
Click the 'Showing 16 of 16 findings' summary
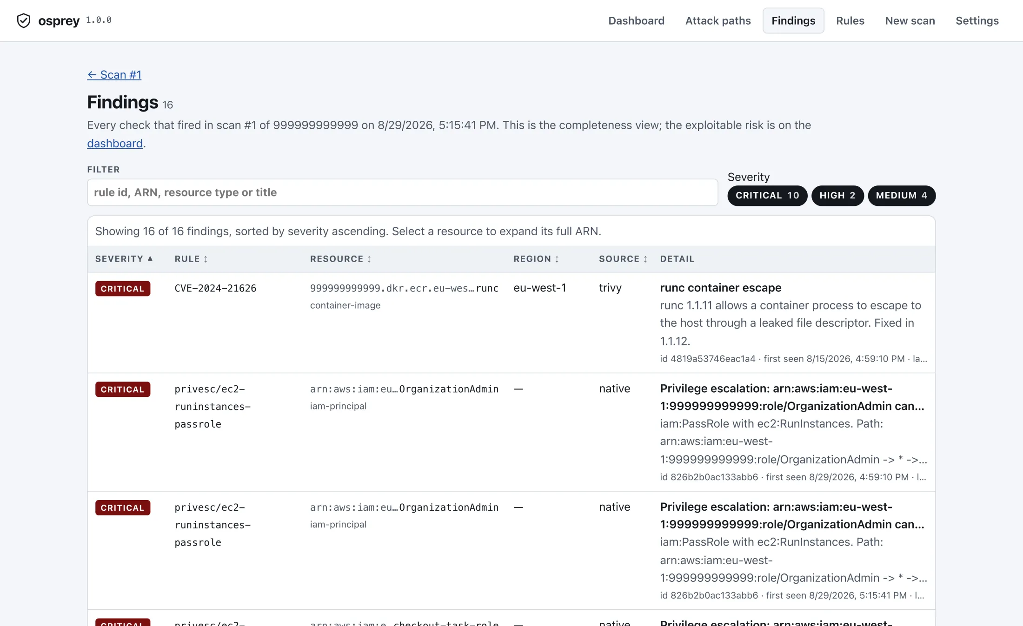[348, 231]
